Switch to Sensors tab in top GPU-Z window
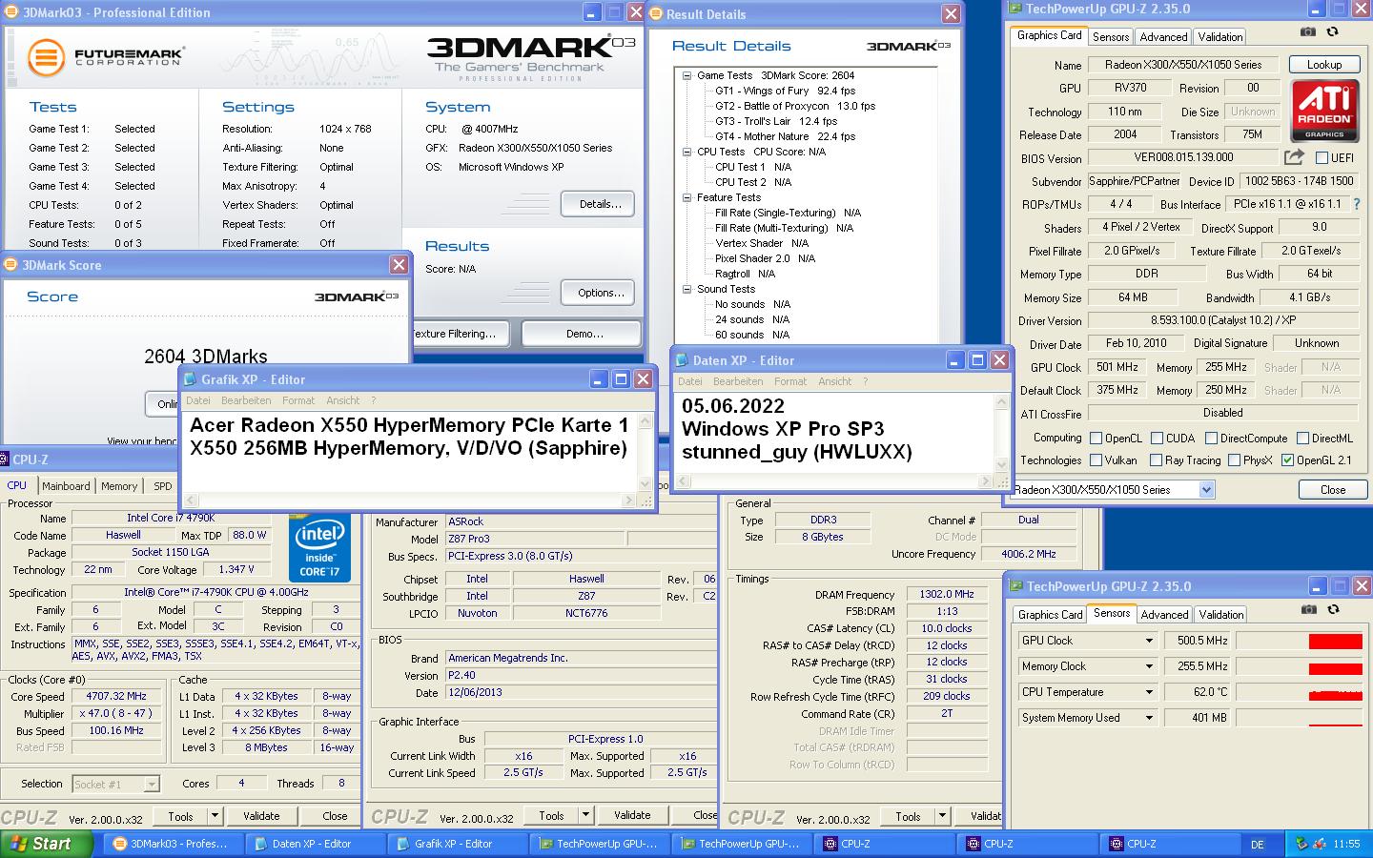The height and width of the screenshot is (858, 1373). point(1111,37)
